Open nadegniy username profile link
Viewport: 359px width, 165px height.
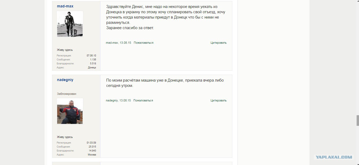point(65,80)
